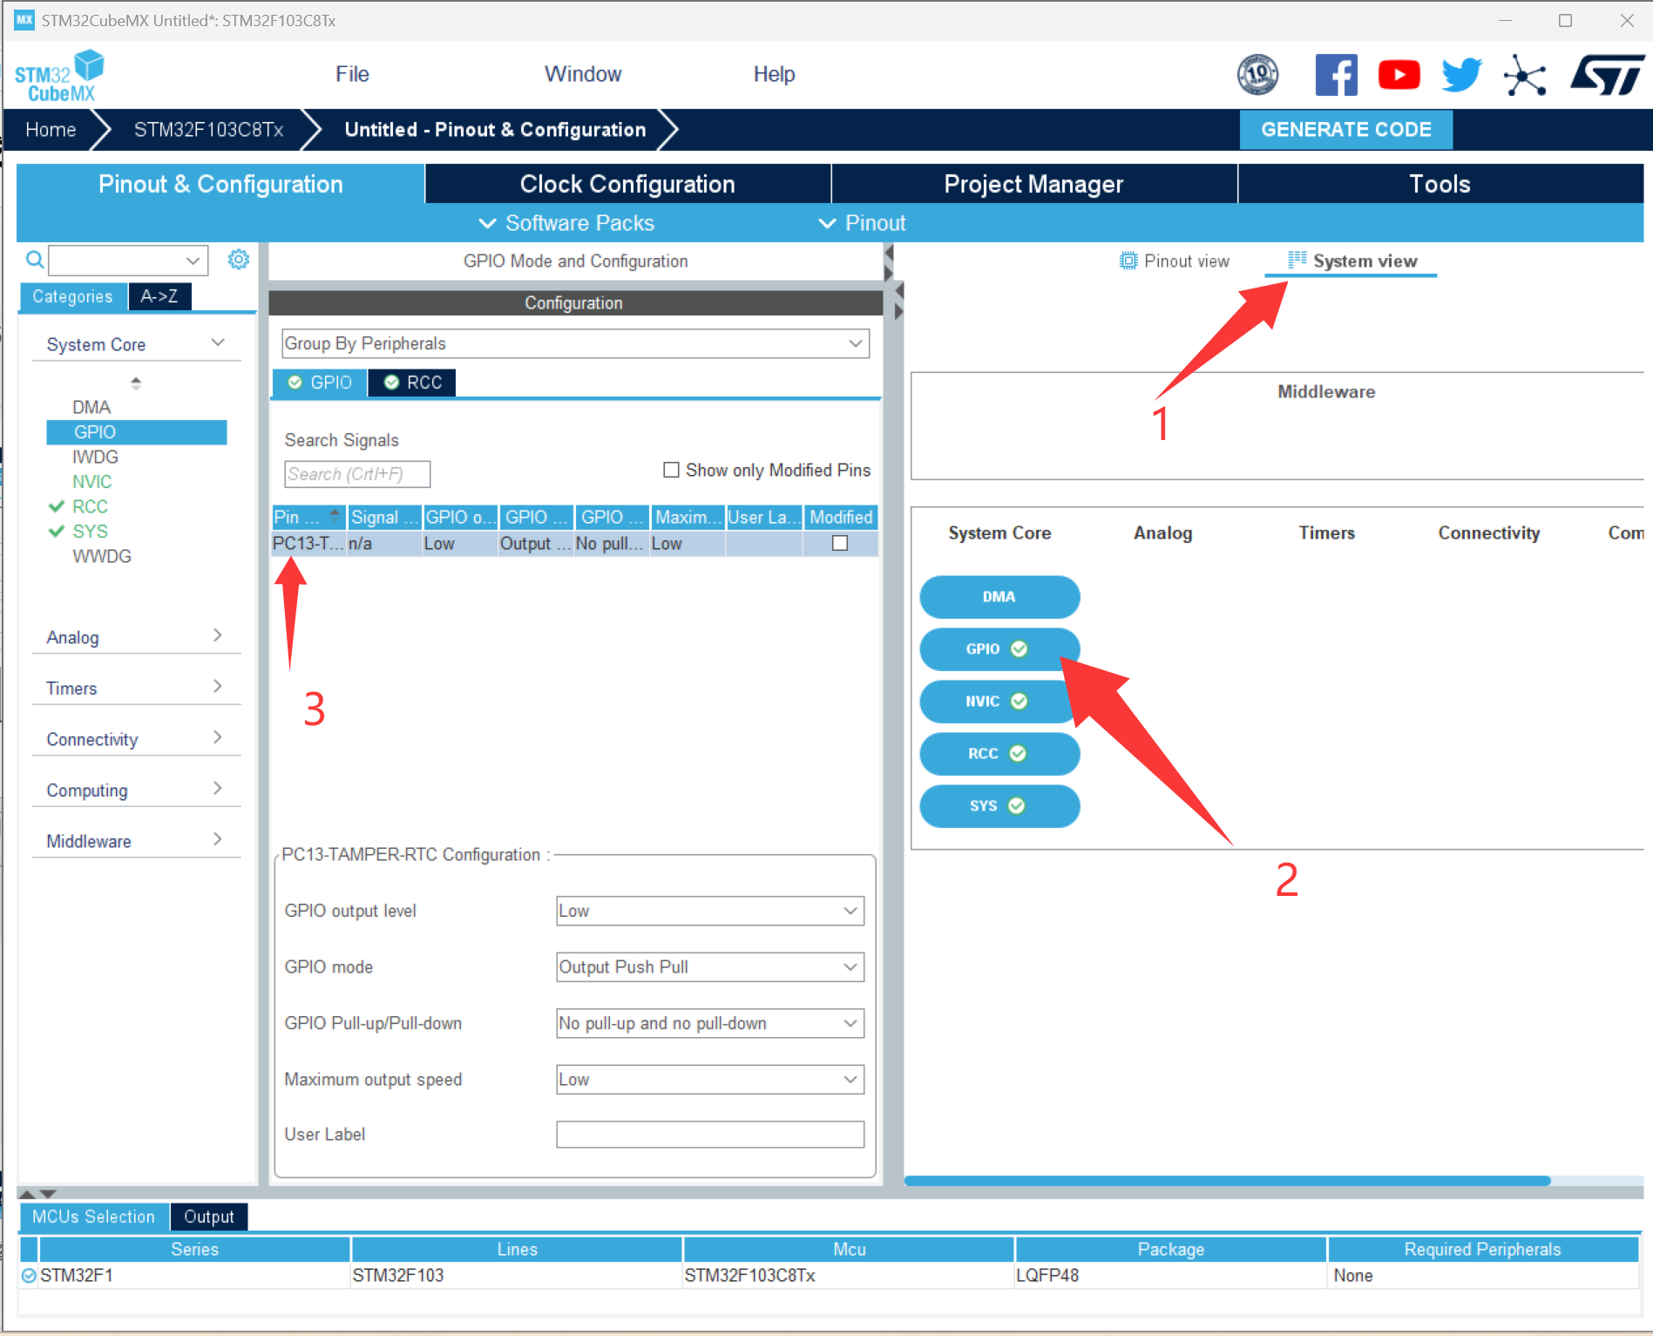Click the horizontal scrollbar under System view
The width and height of the screenshot is (1653, 1336).
coord(1227,1181)
